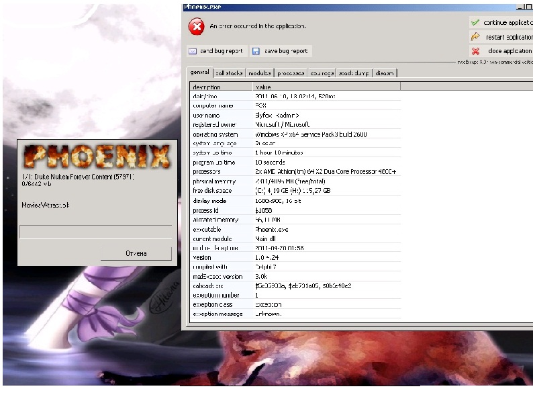Select the compiled with Delphi 7 row

[x=295, y=267]
